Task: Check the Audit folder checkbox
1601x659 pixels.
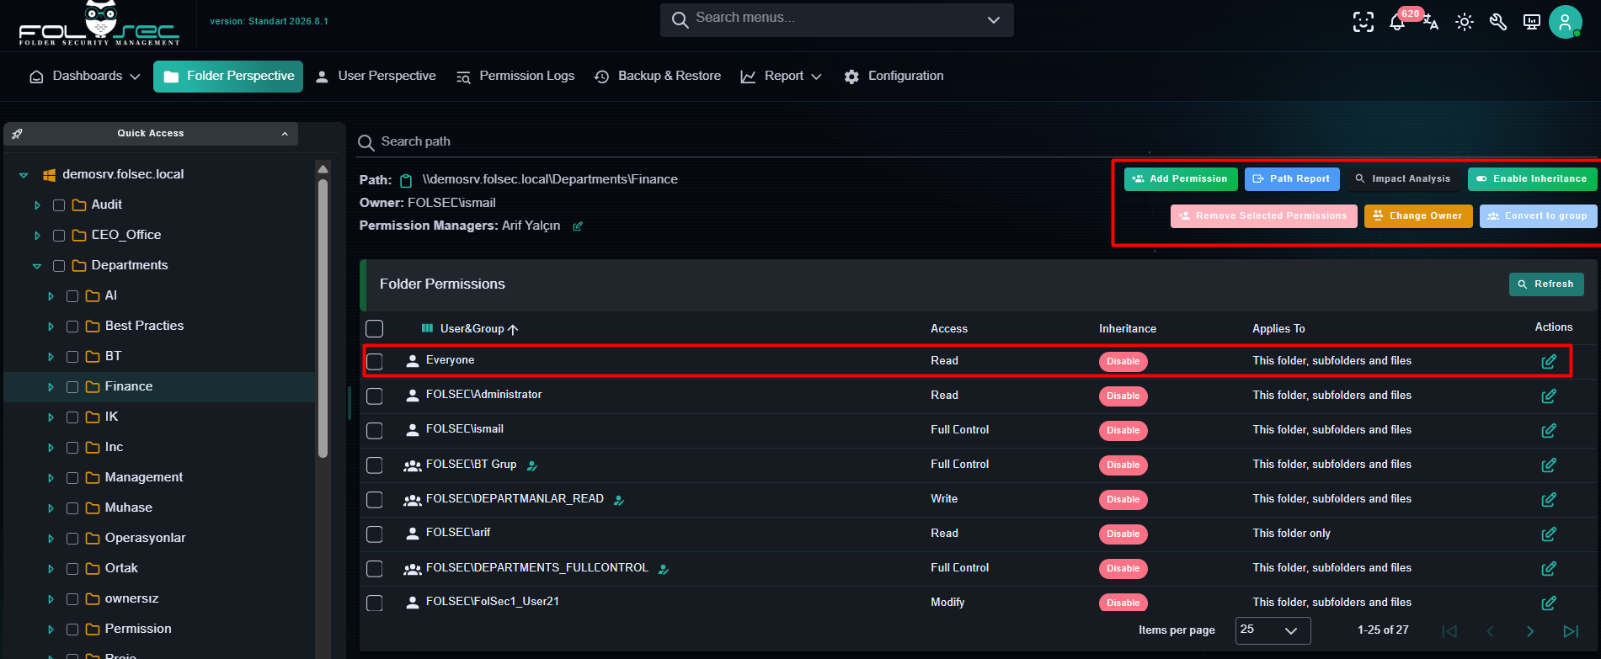Action: (59, 205)
